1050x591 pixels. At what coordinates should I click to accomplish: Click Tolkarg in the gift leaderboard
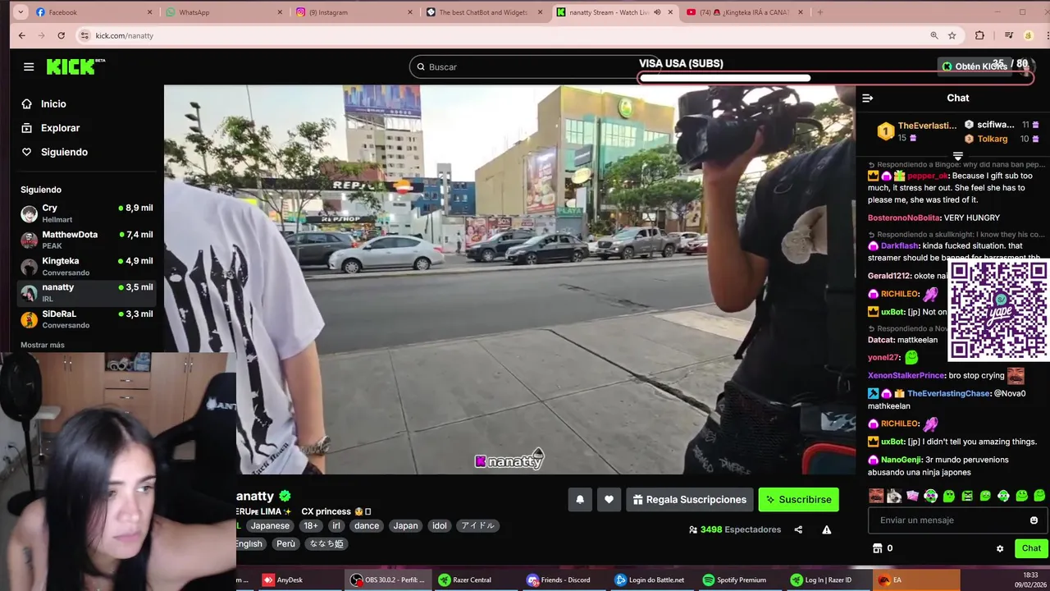pos(992,139)
